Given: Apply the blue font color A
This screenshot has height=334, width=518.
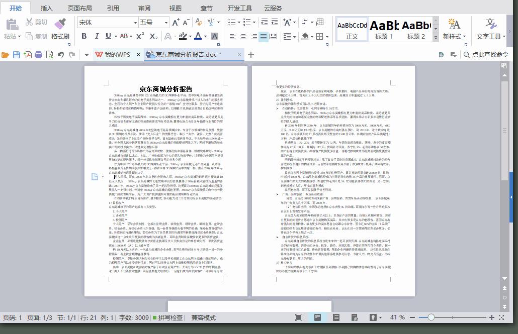Looking at the screenshot, I should (198, 36).
